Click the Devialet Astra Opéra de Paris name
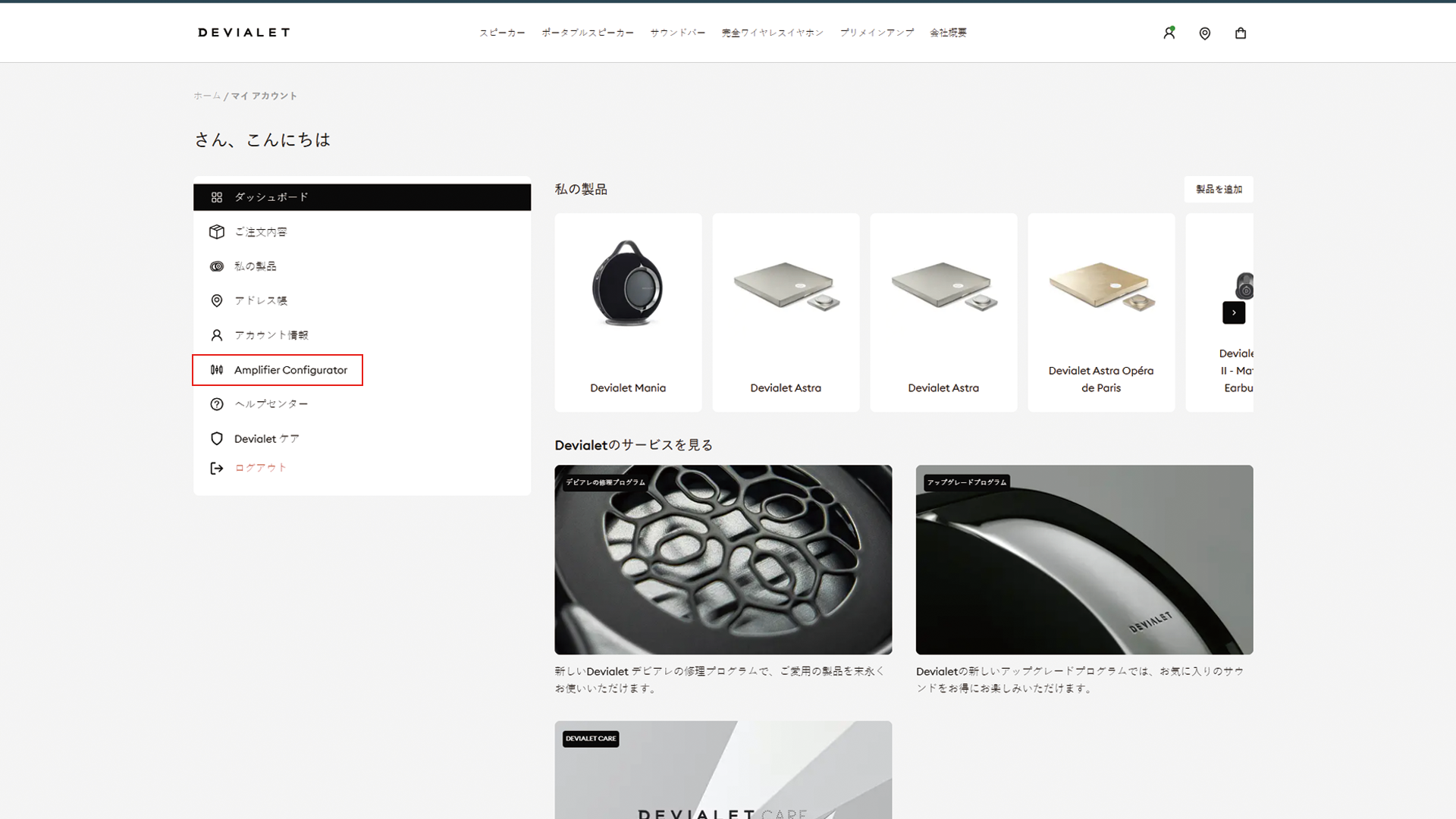The height and width of the screenshot is (819, 1456). click(1101, 379)
